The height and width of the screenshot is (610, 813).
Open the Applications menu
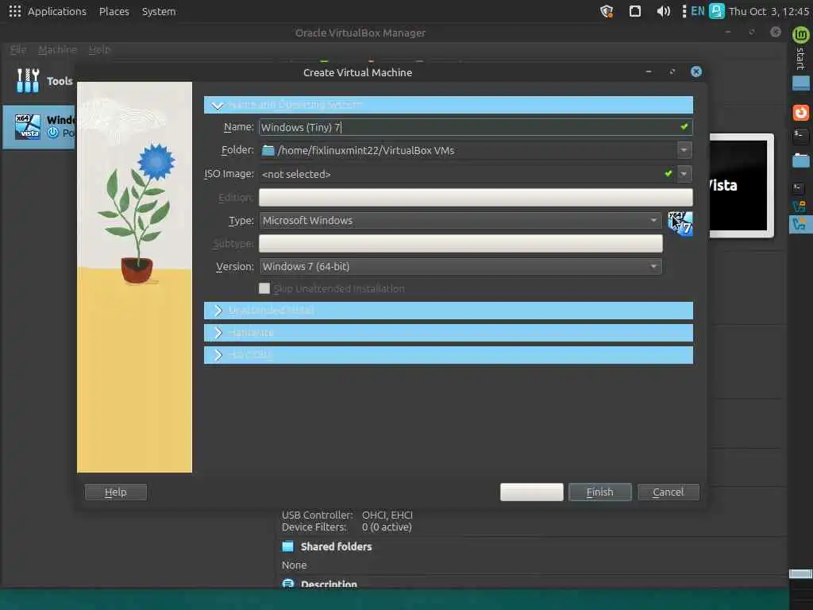point(57,11)
